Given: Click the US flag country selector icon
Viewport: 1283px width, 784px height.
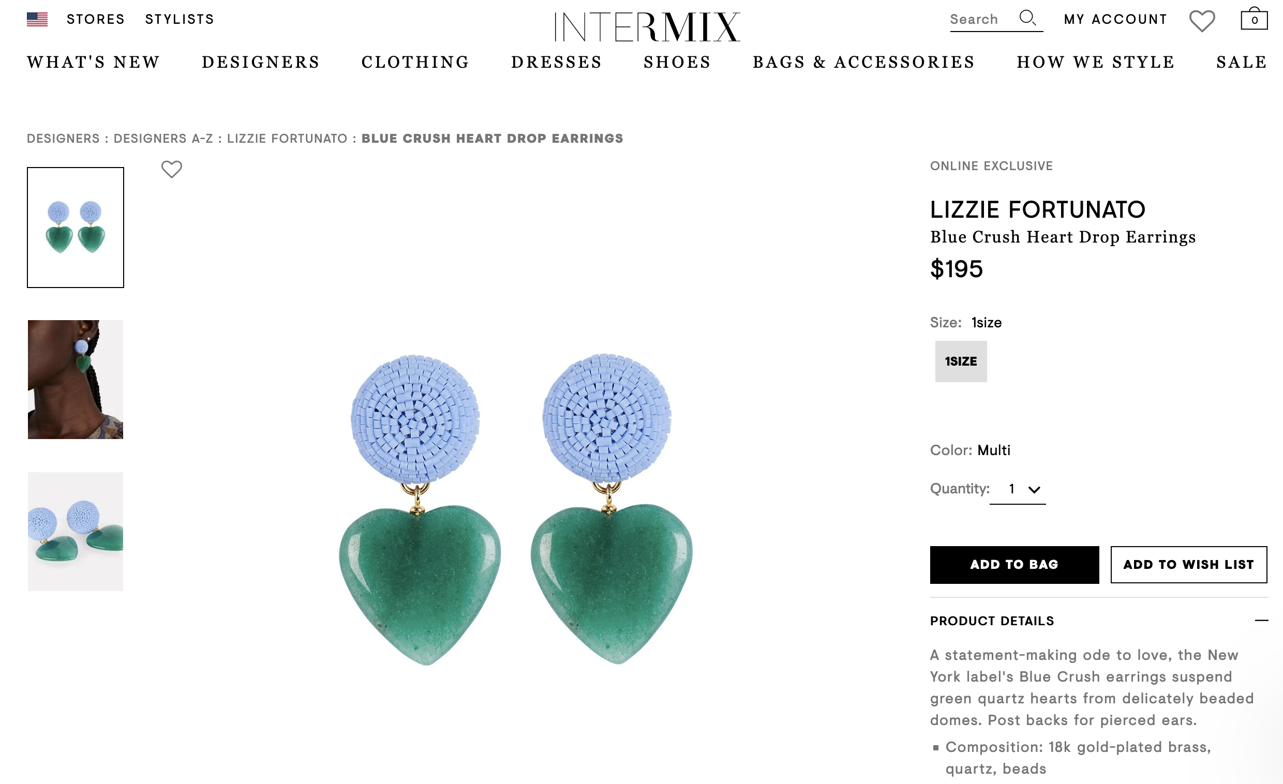Looking at the screenshot, I should [37, 19].
